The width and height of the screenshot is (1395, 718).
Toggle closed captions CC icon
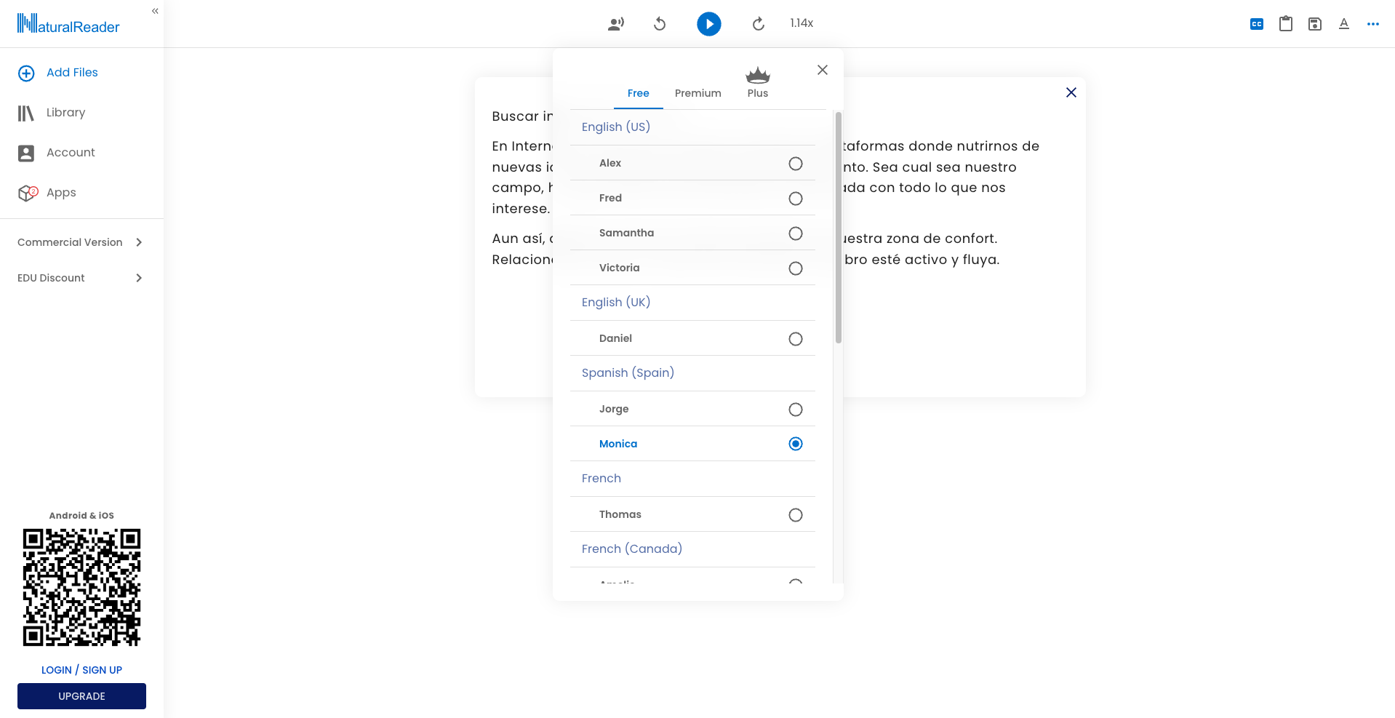[1257, 24]
